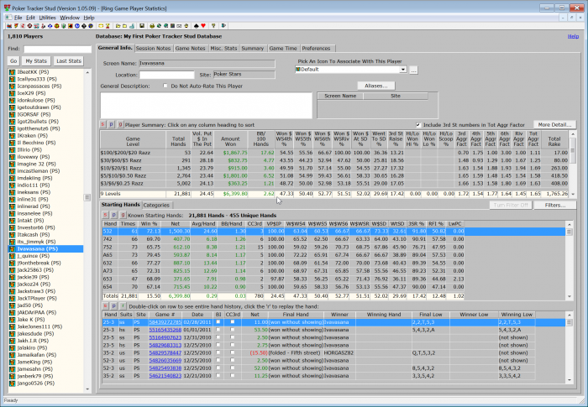Click the P button beside Player Summary
The image size is (588, 407).
pyautogui.click(x=113, y=124)
